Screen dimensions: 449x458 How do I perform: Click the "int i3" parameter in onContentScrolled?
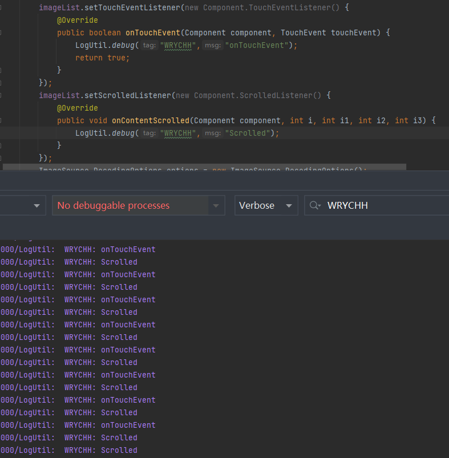tap(408, 121)
